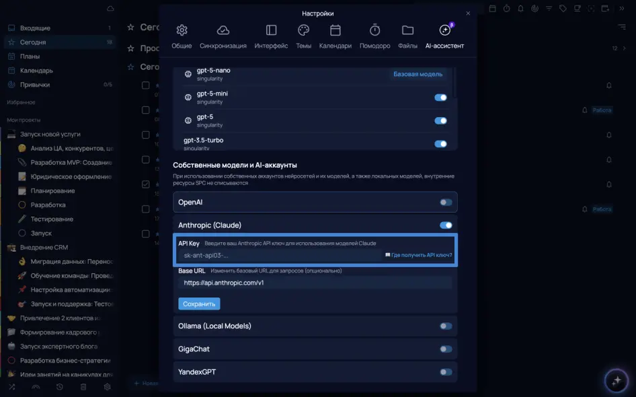The image size is (636, 397).
Task: Click the stopwatch timer icon in top toolbar
Action: pyautogui.click(x=506, y=9)
